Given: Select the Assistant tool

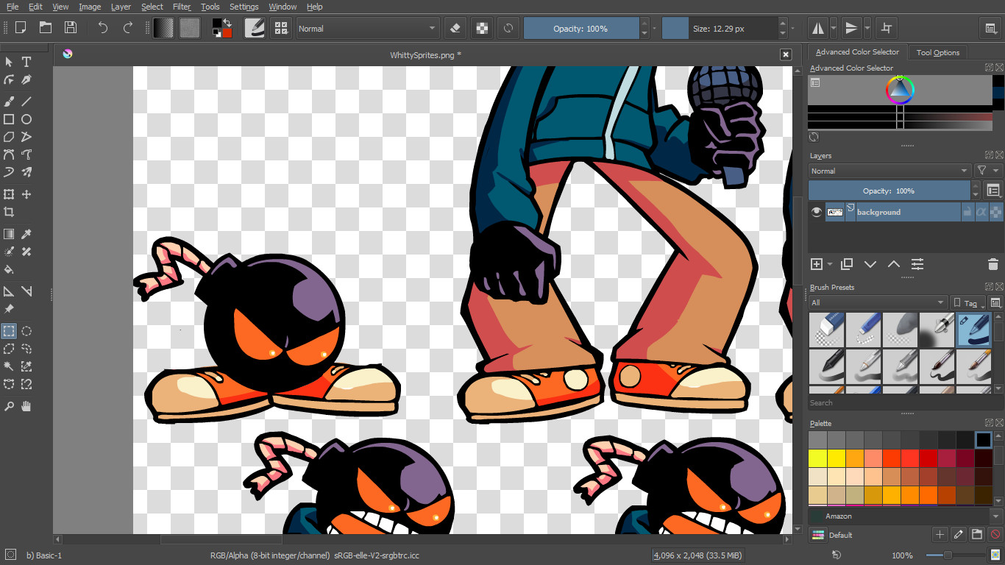Looking at the screenshot, I should point(9,291).
